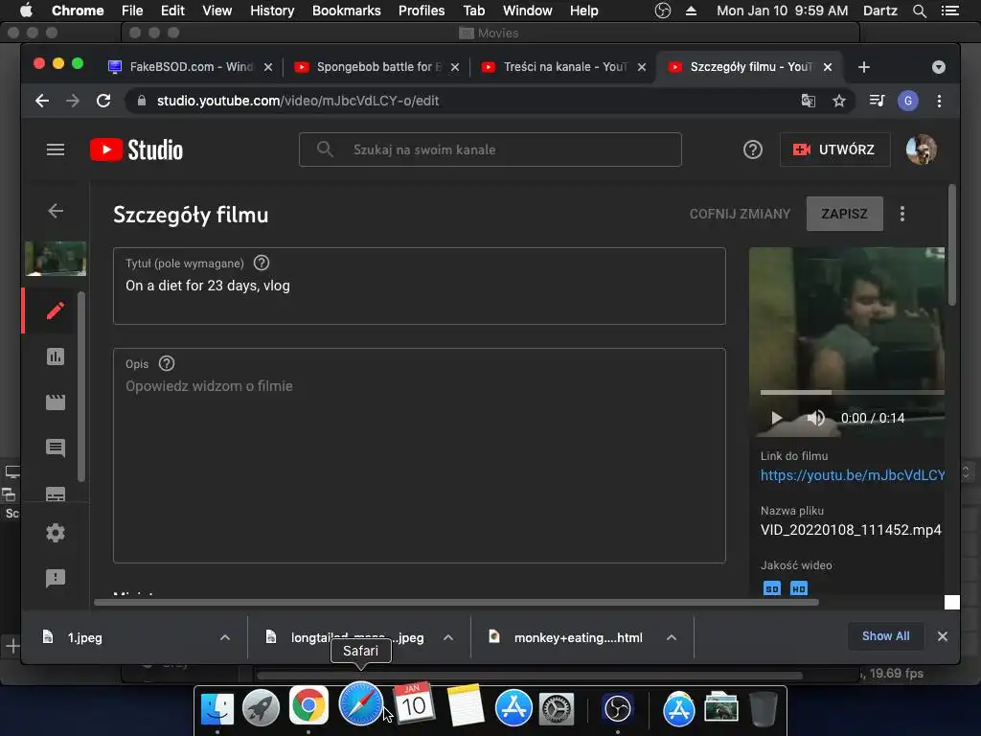Open the Bookmarks menu

tap(346, 11)
